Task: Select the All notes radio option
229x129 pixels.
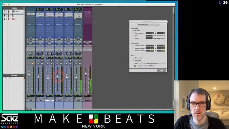Action: (133, 30)
